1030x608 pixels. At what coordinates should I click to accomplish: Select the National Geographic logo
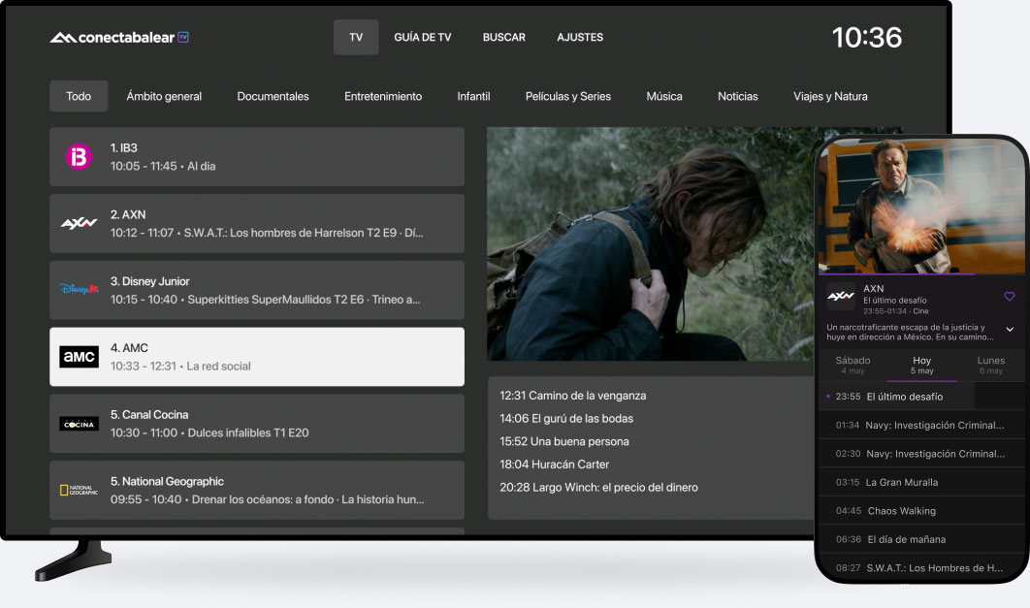click(x=79, y=490)
